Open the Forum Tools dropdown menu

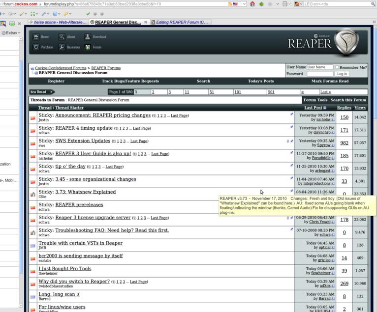[x=315, y=100]
